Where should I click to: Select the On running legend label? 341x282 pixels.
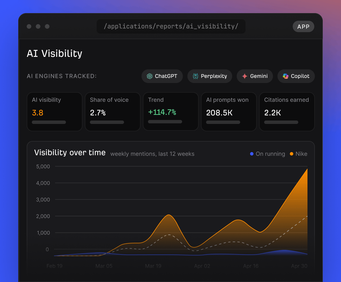point(270,154)
